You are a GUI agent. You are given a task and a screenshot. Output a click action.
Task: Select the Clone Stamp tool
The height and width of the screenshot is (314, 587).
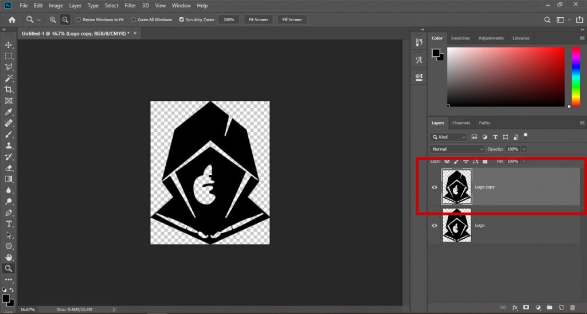coord(8,146)
